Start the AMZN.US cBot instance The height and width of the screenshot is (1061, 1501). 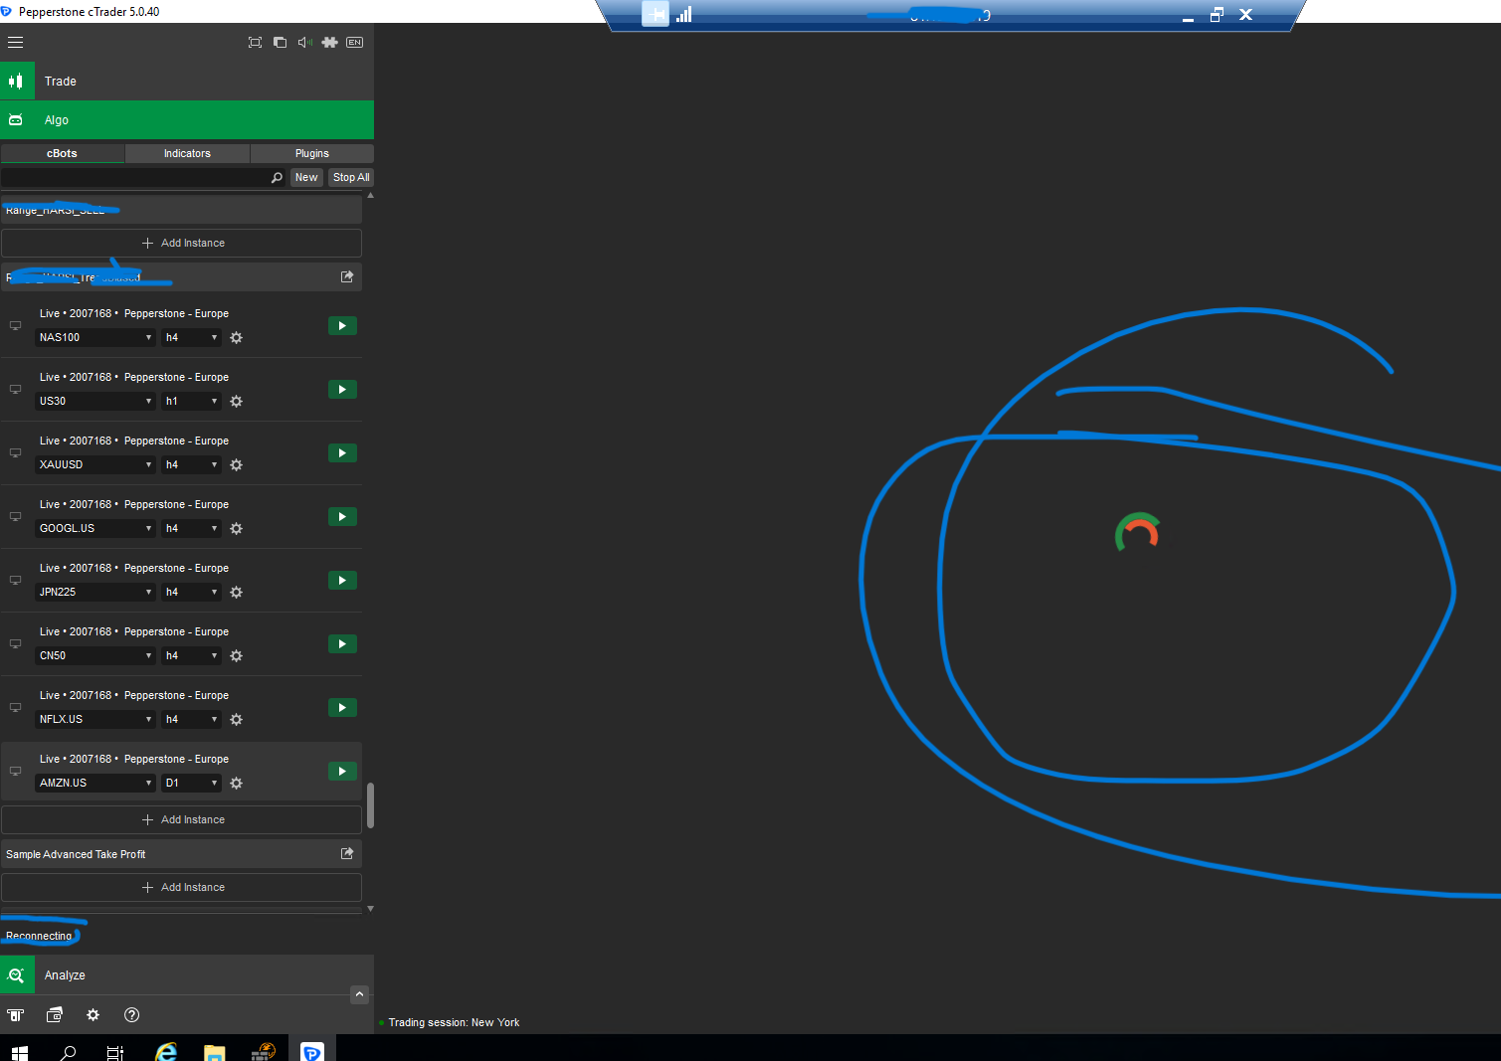[x=342, y=772]
